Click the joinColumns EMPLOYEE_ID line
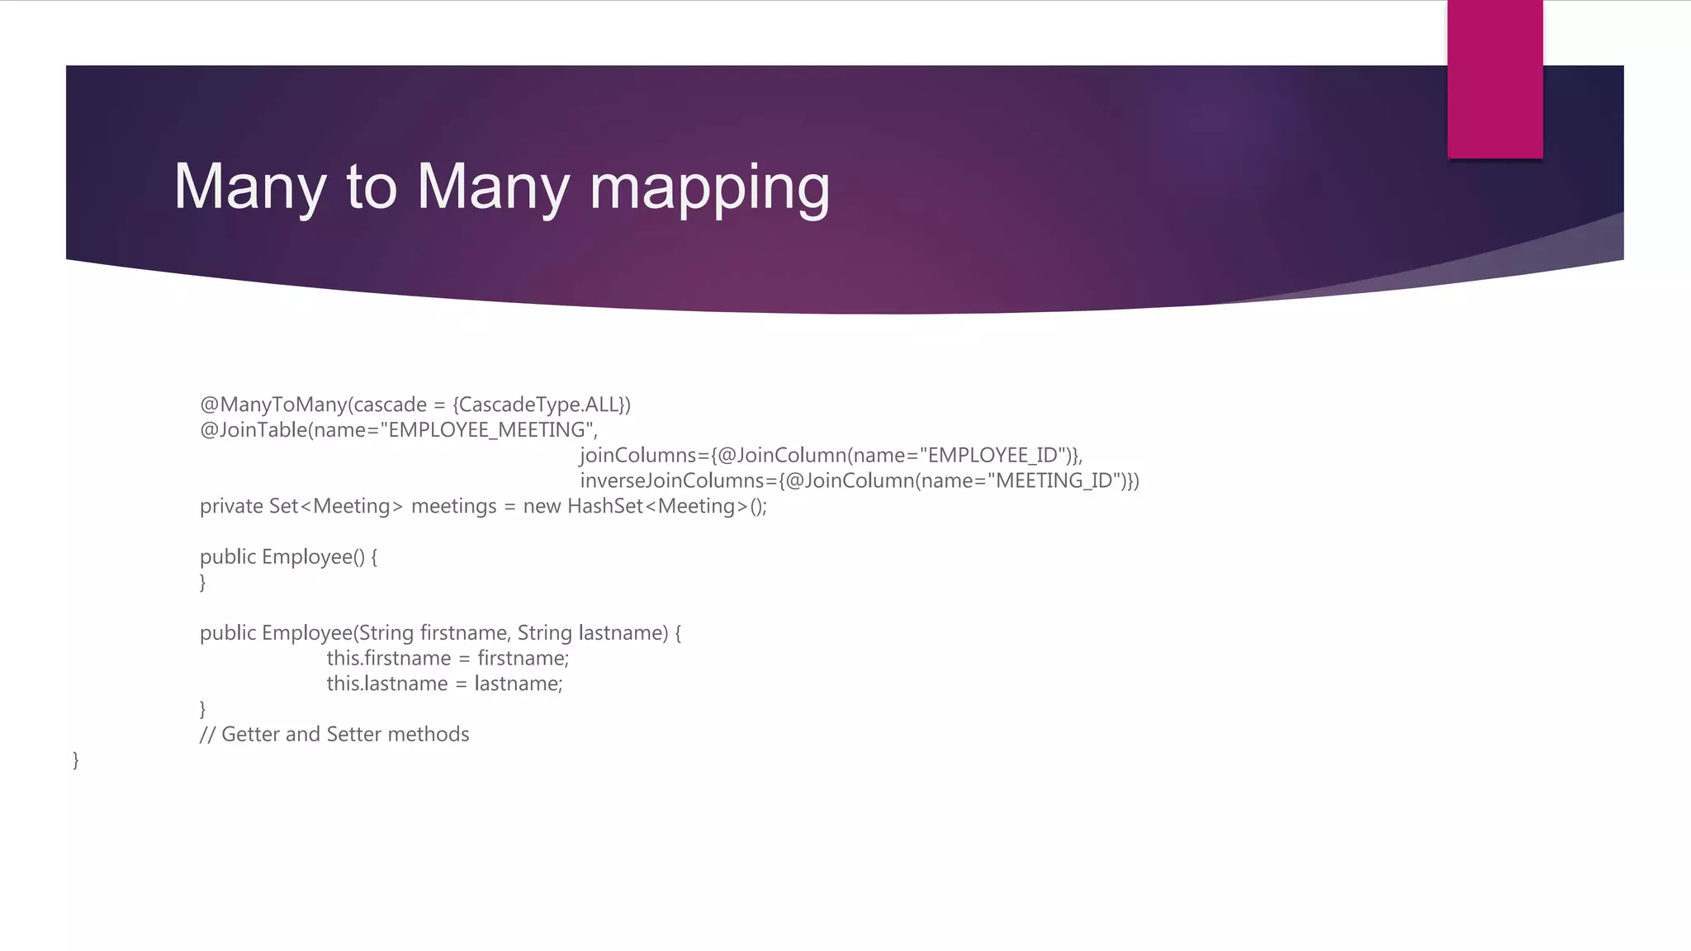This screenshot has width=1691, height=951. point(831,456)
